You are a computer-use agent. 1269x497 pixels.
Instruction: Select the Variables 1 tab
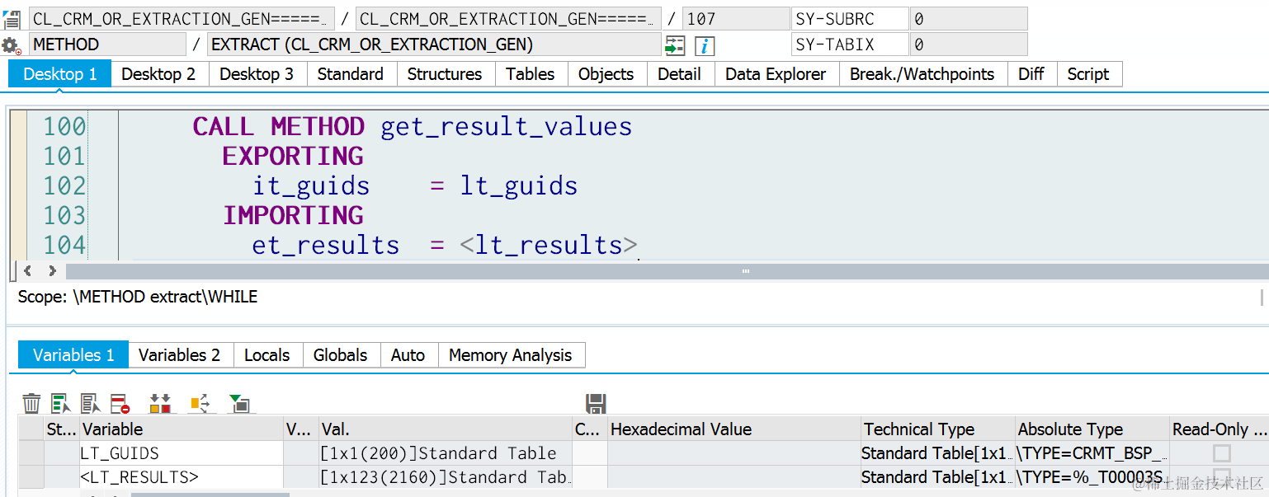[73, 355]
